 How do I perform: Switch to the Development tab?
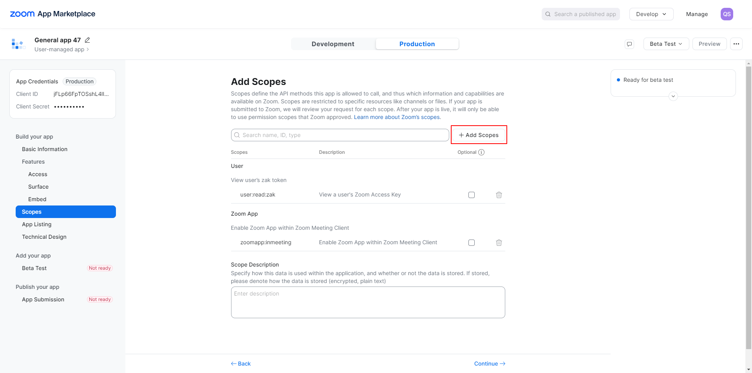(x=333, y=44)
